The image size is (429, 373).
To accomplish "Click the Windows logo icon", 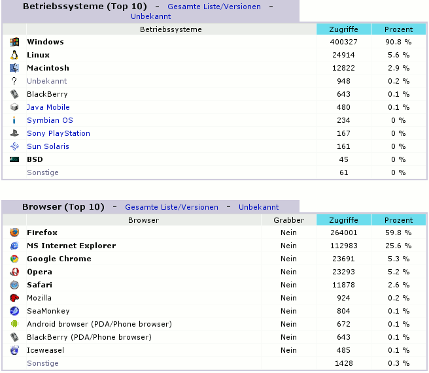I will click(14, 42).
